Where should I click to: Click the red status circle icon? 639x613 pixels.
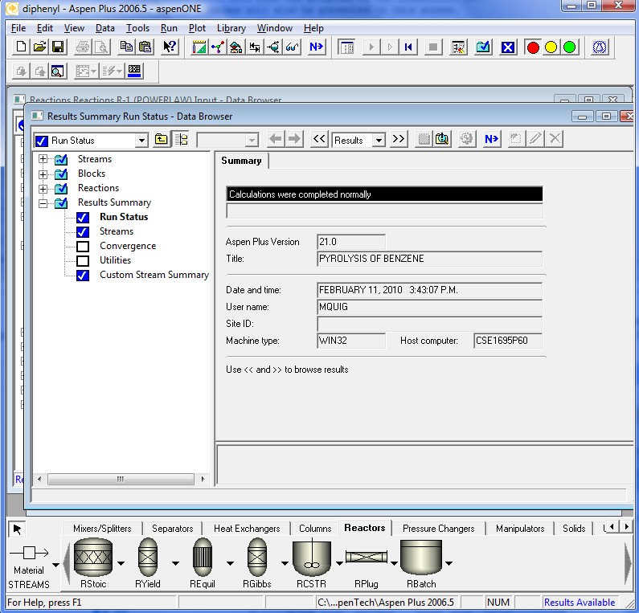tap(532, 47)
